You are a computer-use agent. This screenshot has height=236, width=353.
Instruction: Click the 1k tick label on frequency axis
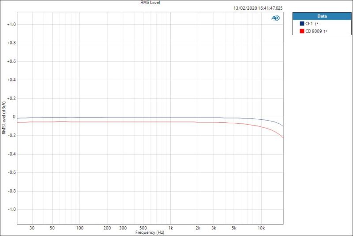pos(170,228)
